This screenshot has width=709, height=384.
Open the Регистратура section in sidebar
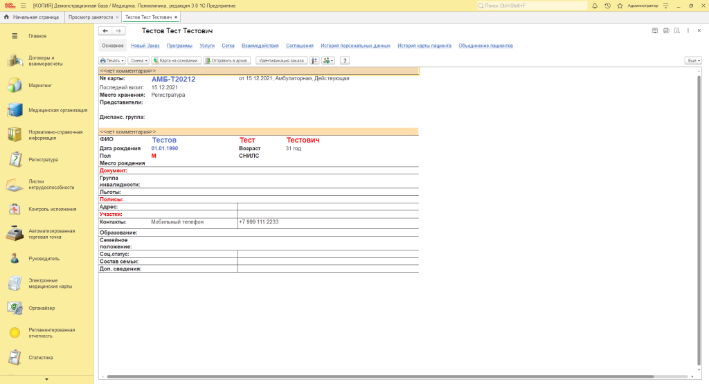(x=43, y=160)
